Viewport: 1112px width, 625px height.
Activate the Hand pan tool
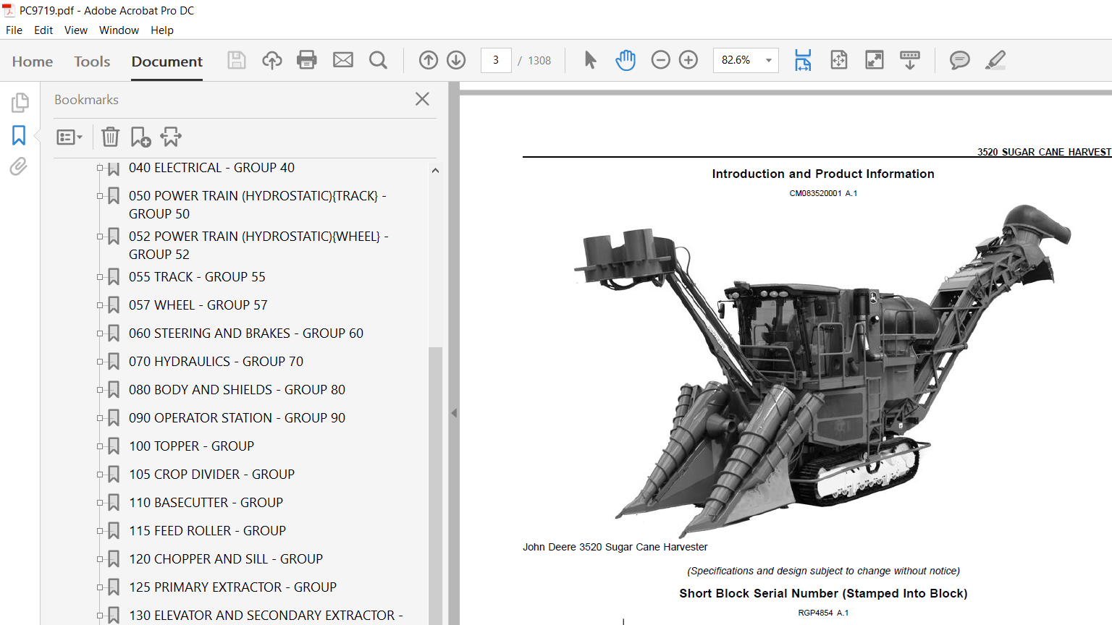coord(625,60)
